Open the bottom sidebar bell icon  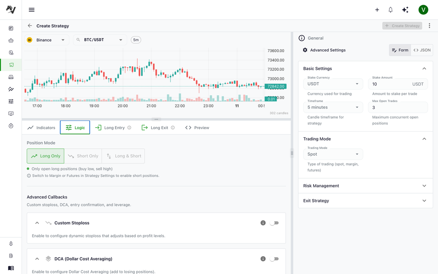tap(11, 244)
